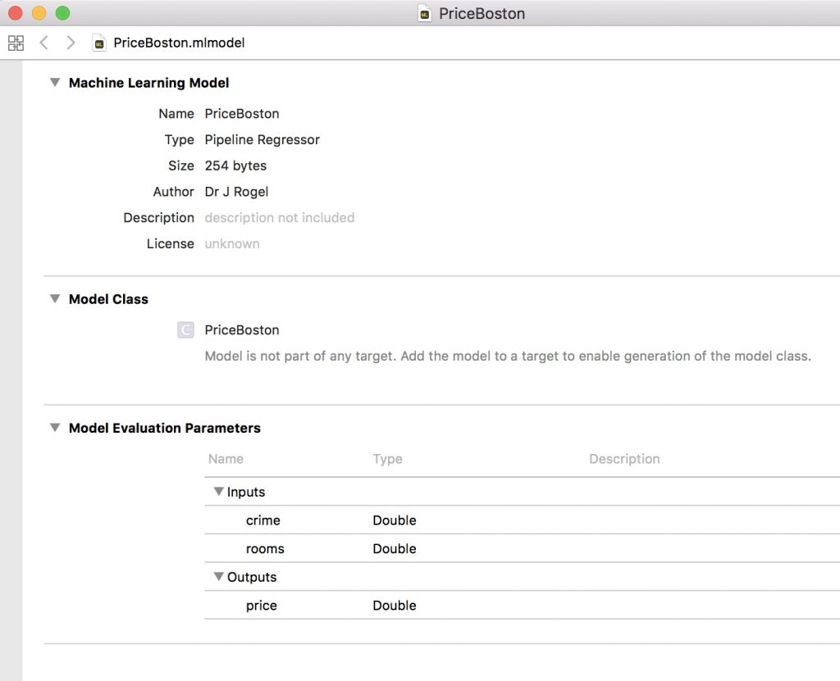Collapse the Model Class section

click(55, 299)
